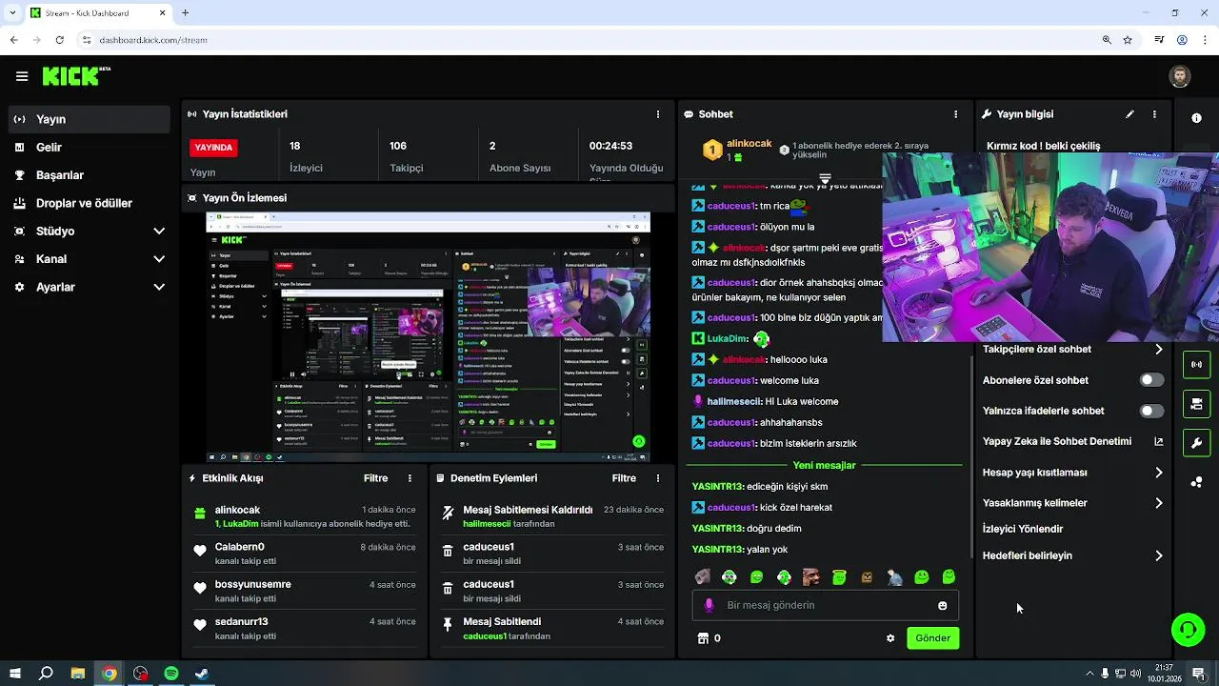Open Yapay Zeka ile Sohbet Denetimi link
The width and height of the screenshot is (1219, 686).
click(x=1073, y=441)
